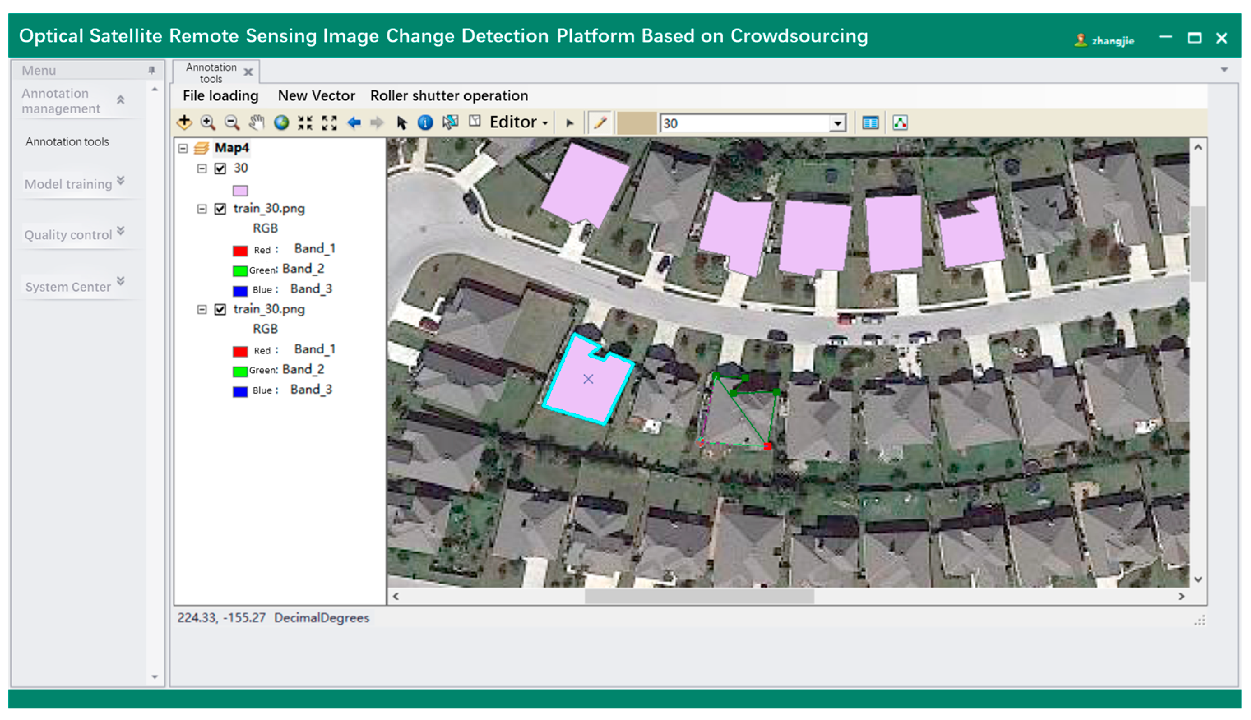Select the Zoom In magnifier tool
This screenshot has width=1251, height=720.
tap(208, 122)
